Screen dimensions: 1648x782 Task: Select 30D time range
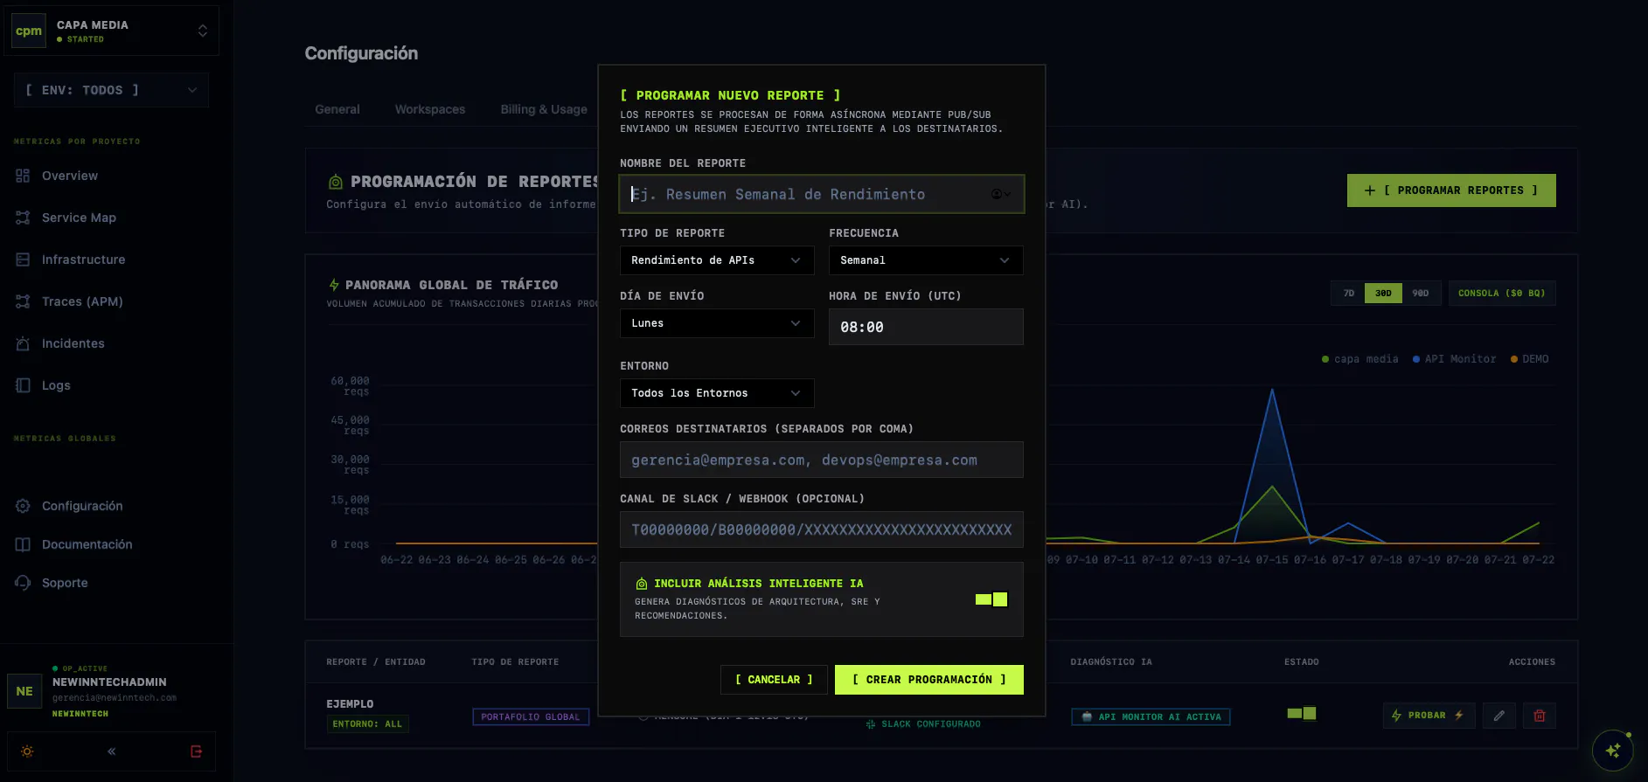click(x=1383, y=294)
